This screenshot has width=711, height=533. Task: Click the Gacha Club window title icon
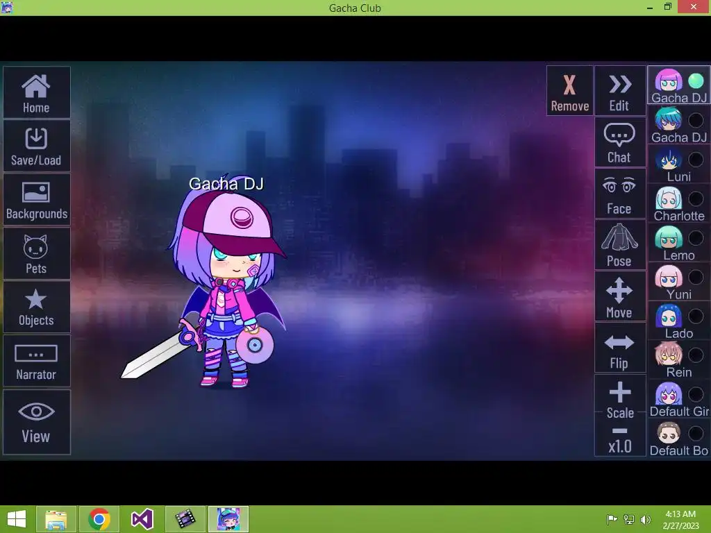point(7,7)
